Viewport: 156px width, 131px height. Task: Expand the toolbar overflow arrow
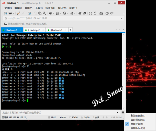coord(124,14)
